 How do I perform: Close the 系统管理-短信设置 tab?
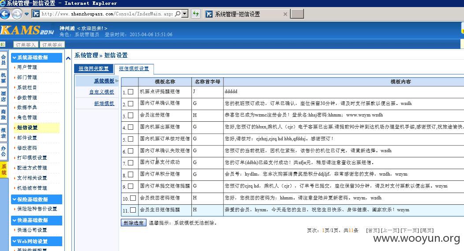[x=285, y=14]
